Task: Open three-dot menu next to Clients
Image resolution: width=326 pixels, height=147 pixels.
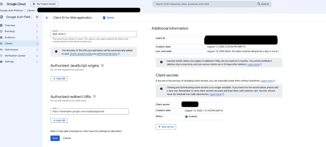Action: [37, 43]
